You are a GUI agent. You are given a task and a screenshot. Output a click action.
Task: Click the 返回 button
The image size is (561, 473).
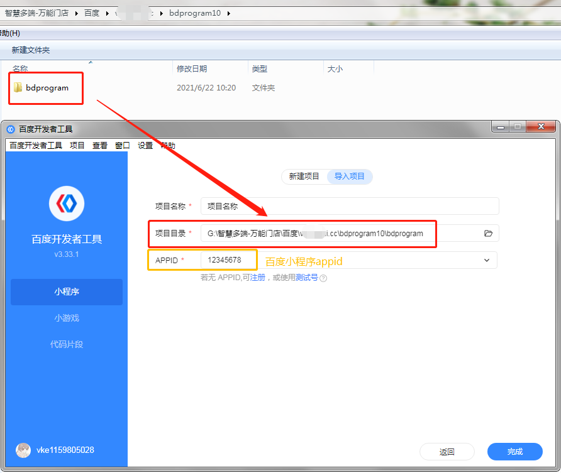(x=447, y=452)
